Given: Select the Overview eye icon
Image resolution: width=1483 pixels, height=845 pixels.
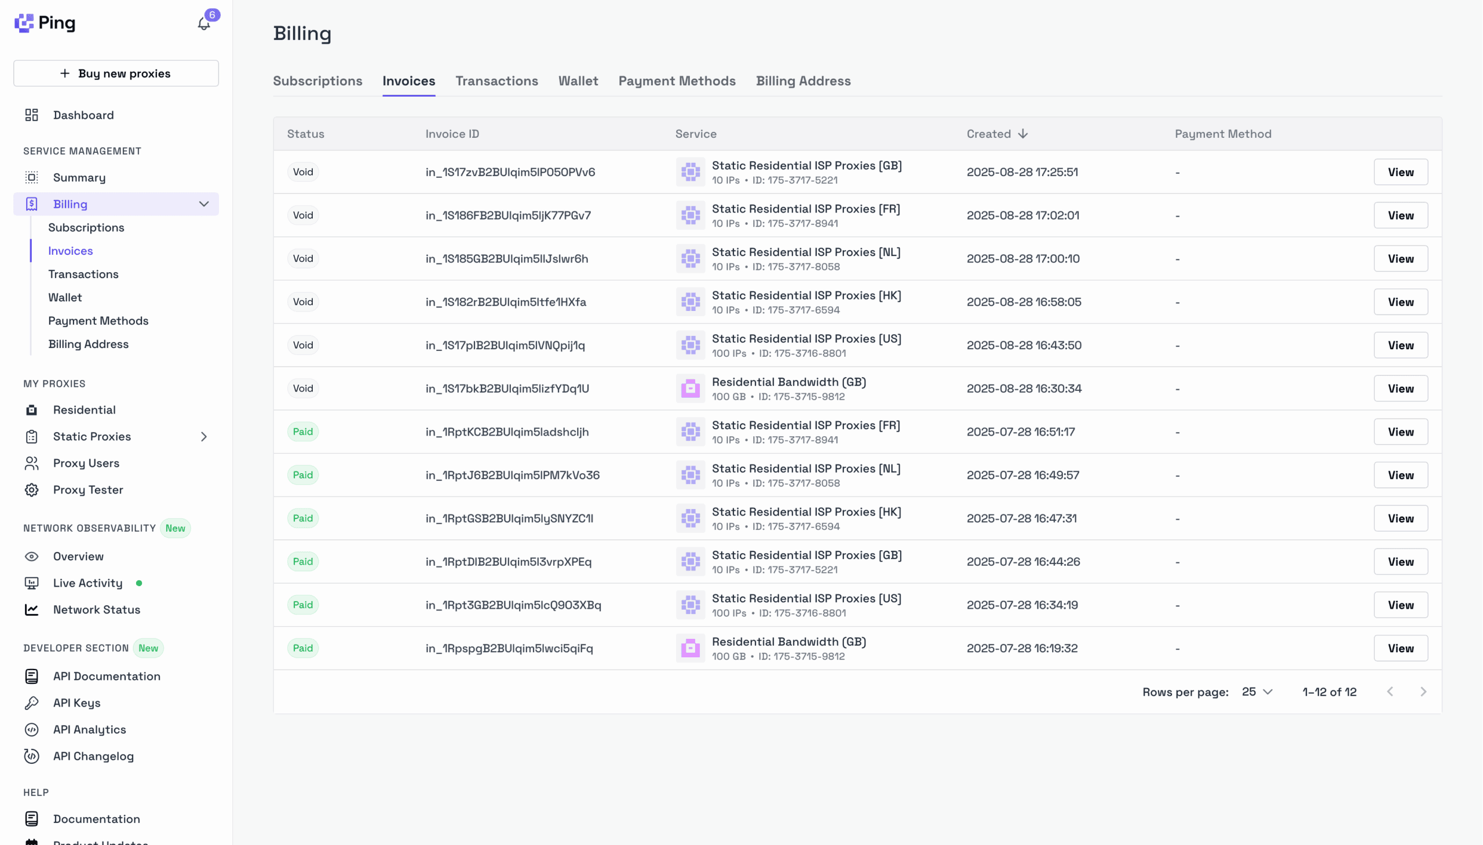Looking at the screenshot, I should (31, 556).
